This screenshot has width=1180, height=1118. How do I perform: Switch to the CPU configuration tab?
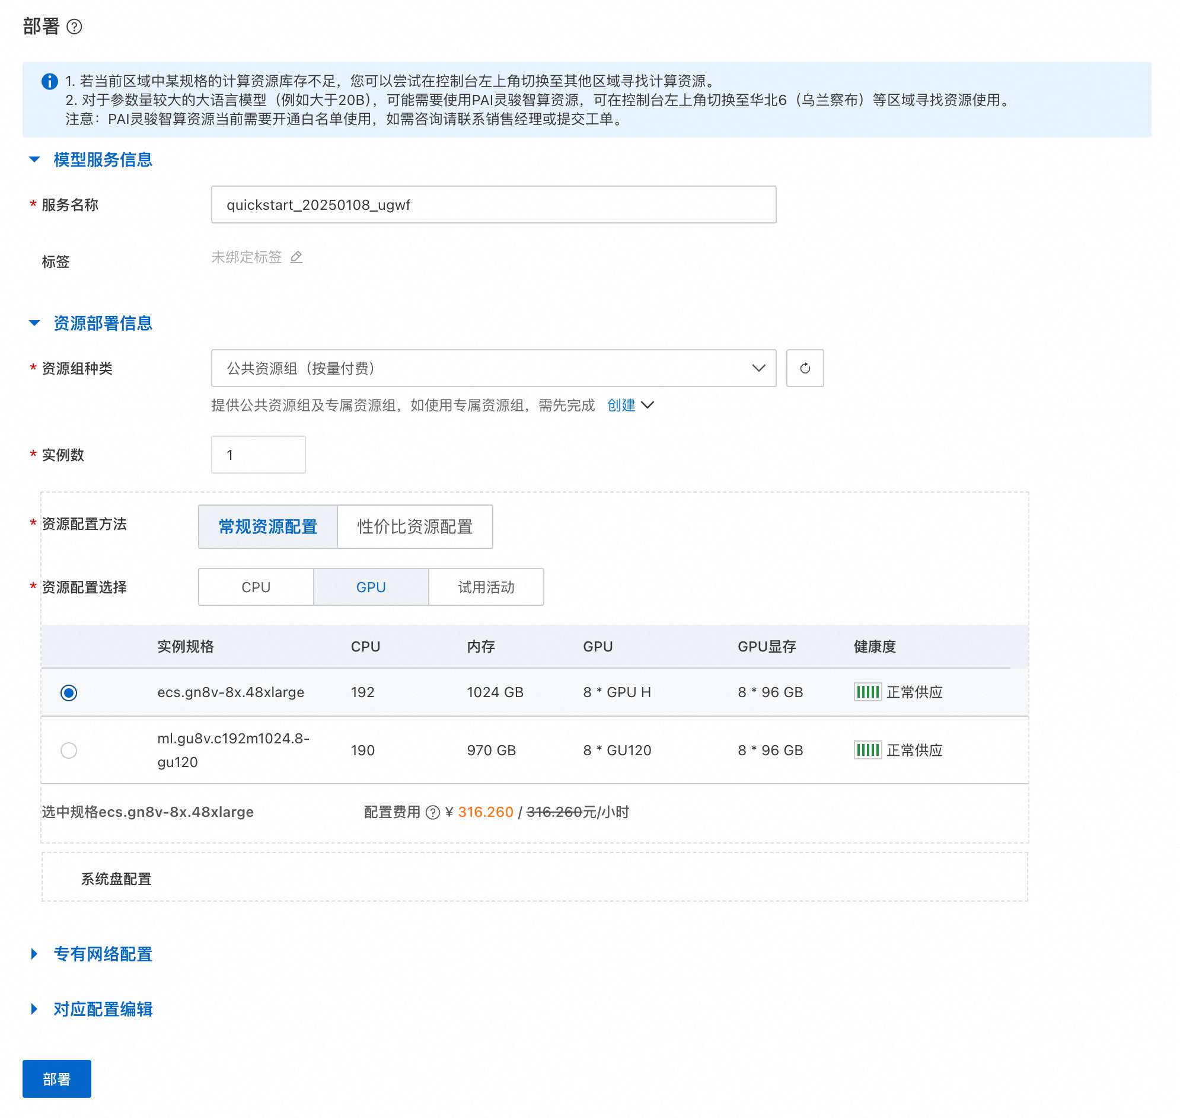coord(256,587)
